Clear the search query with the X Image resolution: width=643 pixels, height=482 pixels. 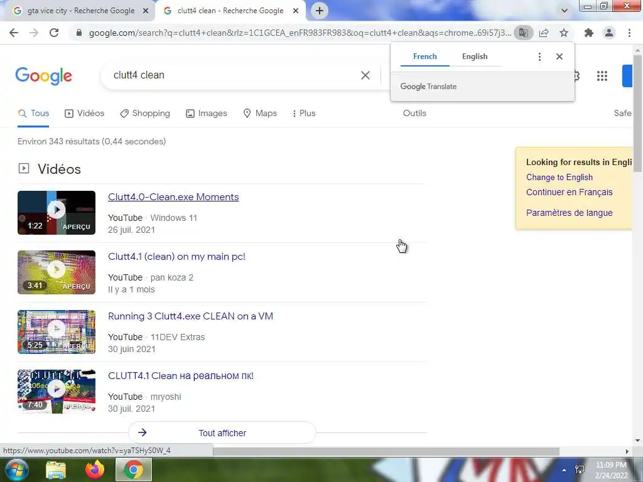click(365, 75)
